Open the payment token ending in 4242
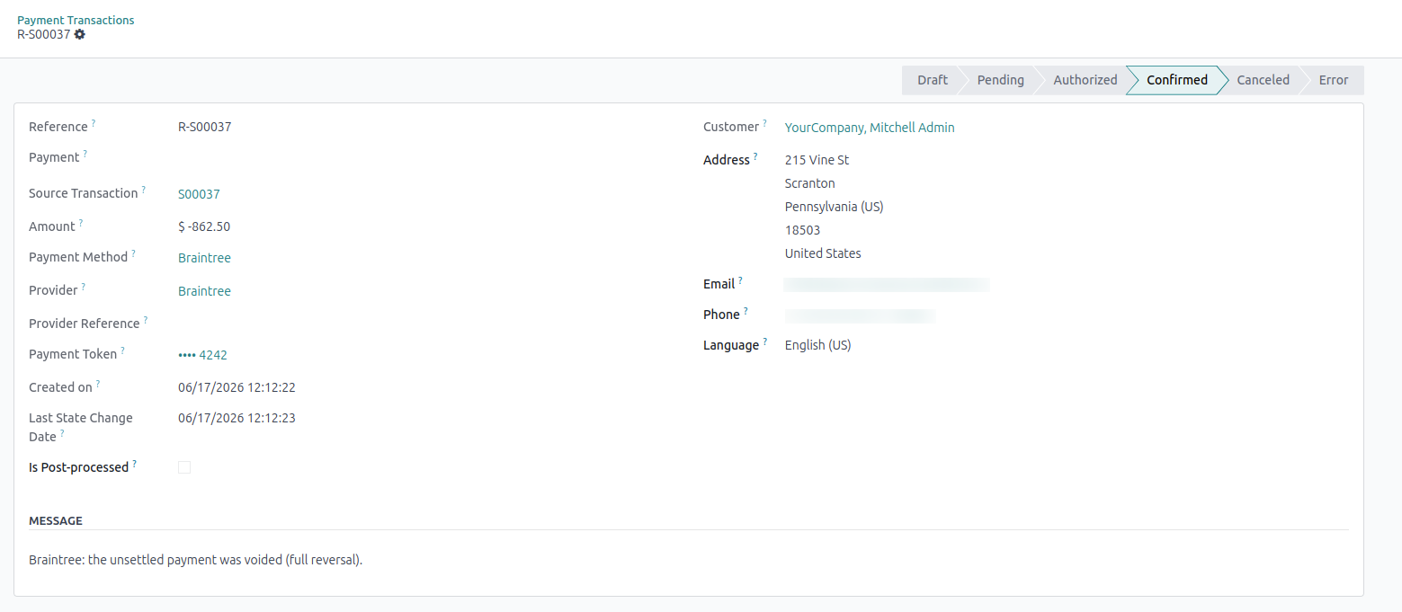 tap(202, 355)
